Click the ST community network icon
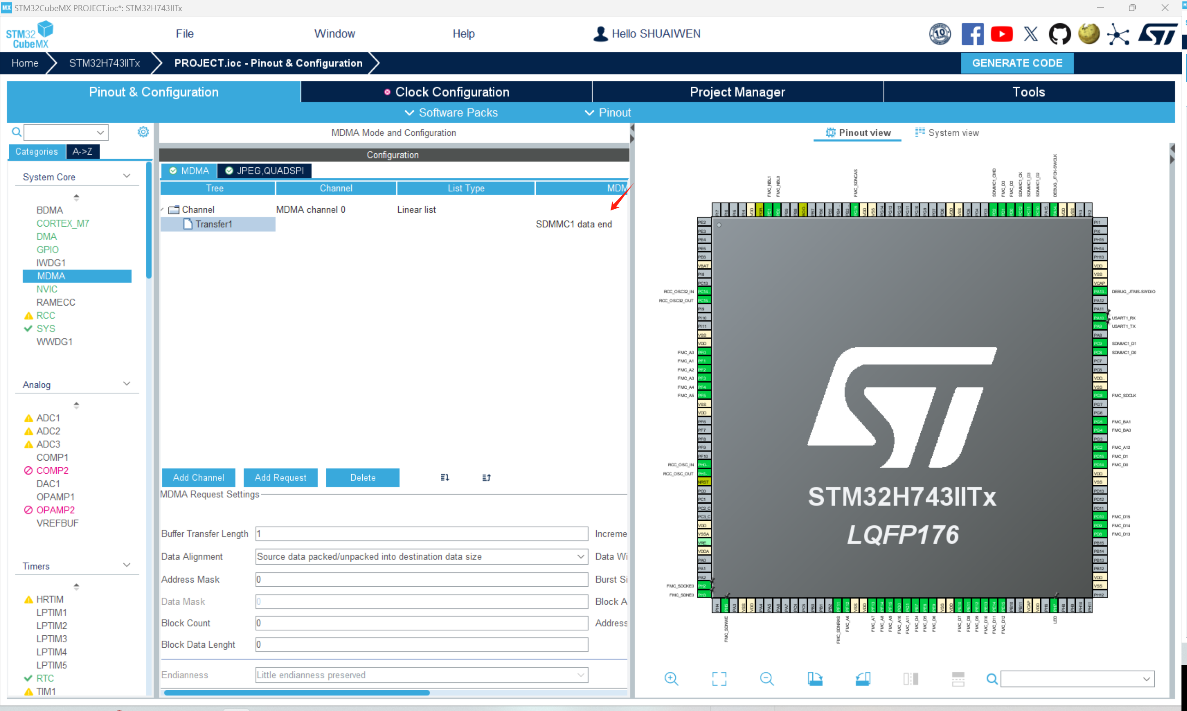This screenshot has height=711, width=1187. tap(1118, 34)
